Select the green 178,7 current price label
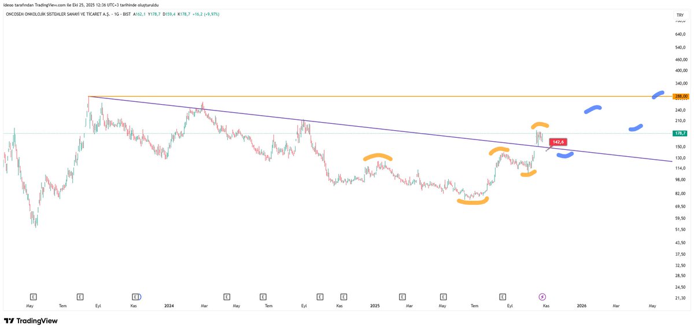The width and height of the screenshot is (694, 331). pyautogui.click(x=679, y=133)
